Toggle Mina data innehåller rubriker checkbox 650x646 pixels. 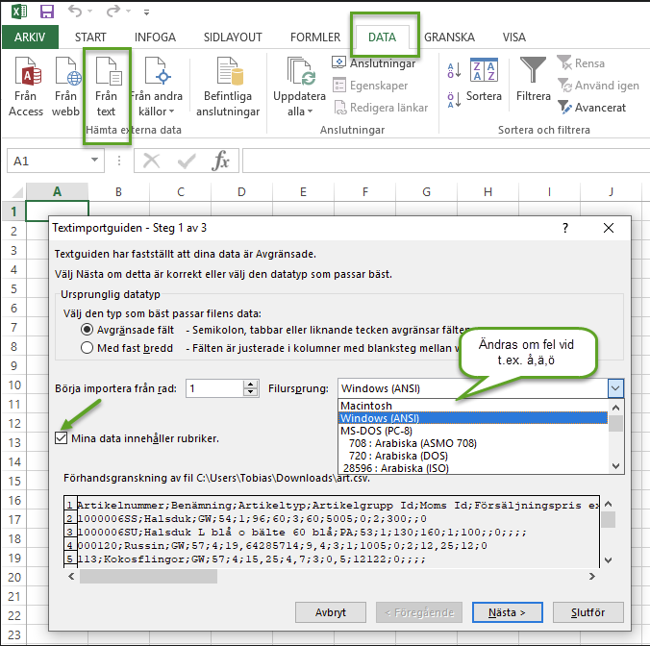pos(61,438)
